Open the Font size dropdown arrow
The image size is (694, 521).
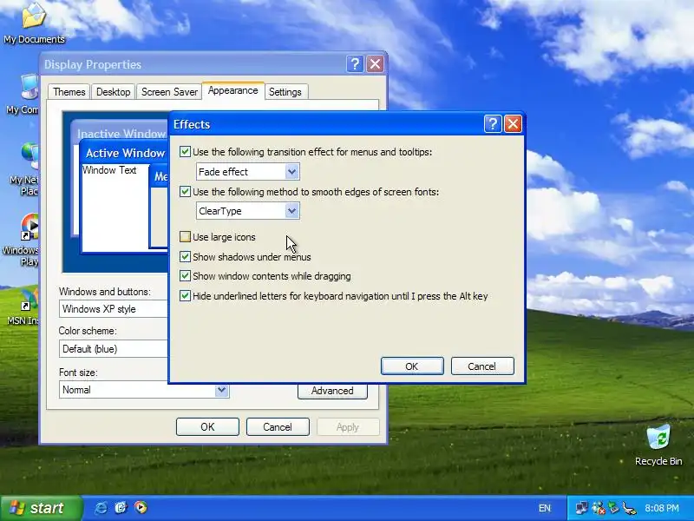[221, 390]
